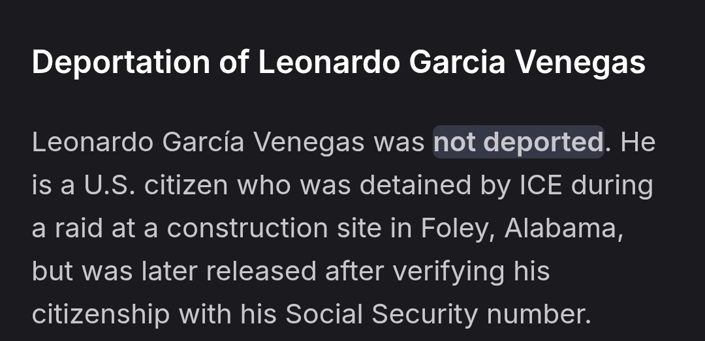Click the word 'Security' in the paragraph

(424, 314)
